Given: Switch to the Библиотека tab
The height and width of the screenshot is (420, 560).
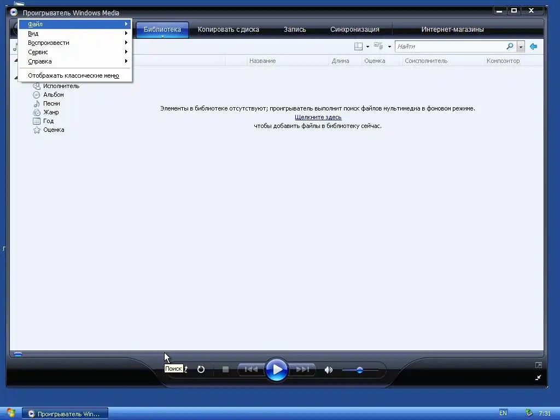Looking at the screenshot, I should 162,30.
